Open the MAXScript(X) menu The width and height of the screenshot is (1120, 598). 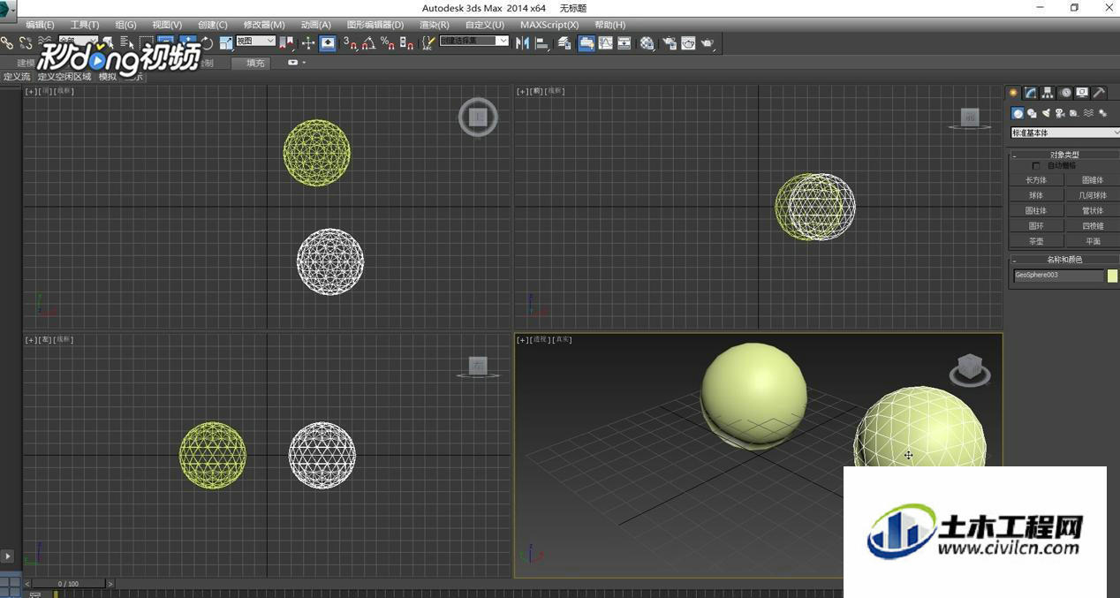(x=549, y=25)
